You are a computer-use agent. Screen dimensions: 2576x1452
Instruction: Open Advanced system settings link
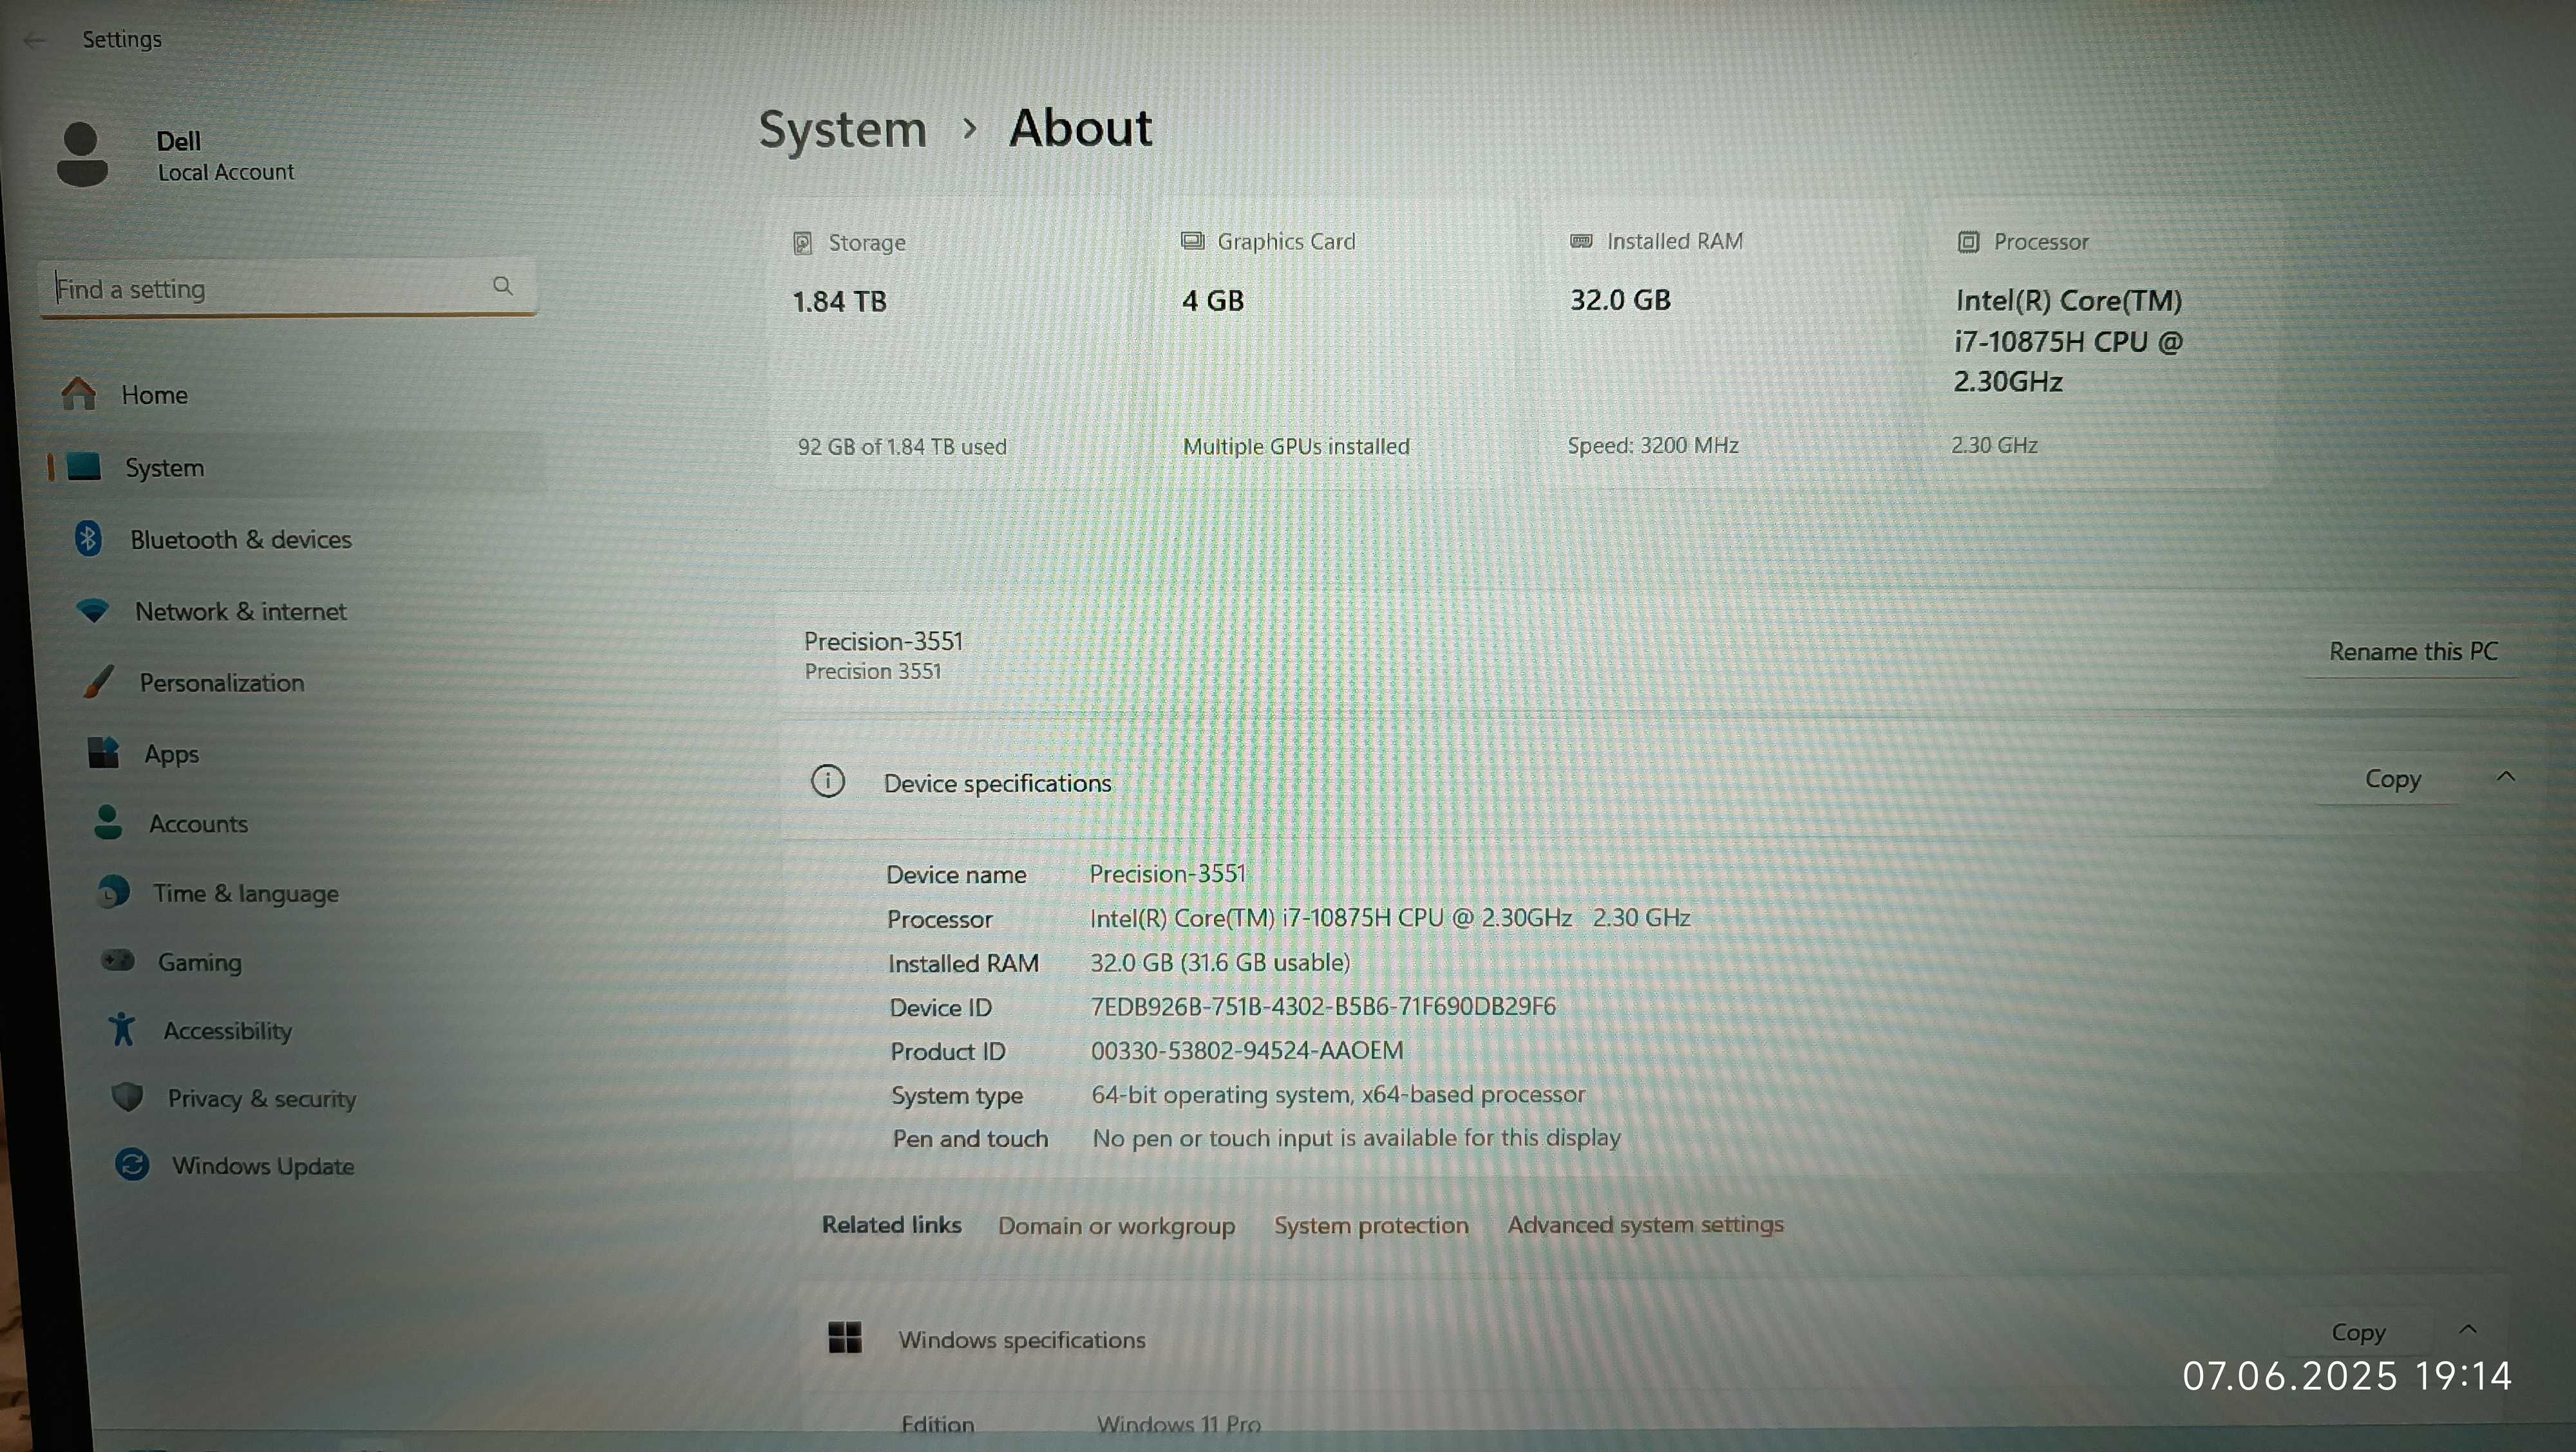1645,1224
